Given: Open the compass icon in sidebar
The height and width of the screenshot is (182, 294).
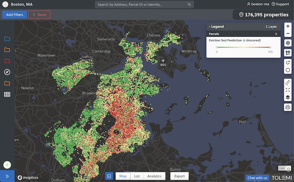Looking at the screenshot, I should (7, 72).
